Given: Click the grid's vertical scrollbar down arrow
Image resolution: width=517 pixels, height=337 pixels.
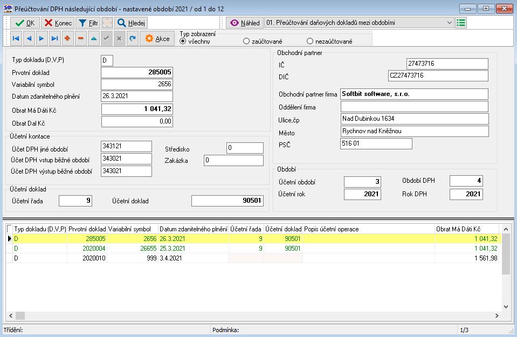Looking at the screenshot, I should (506, 307).
